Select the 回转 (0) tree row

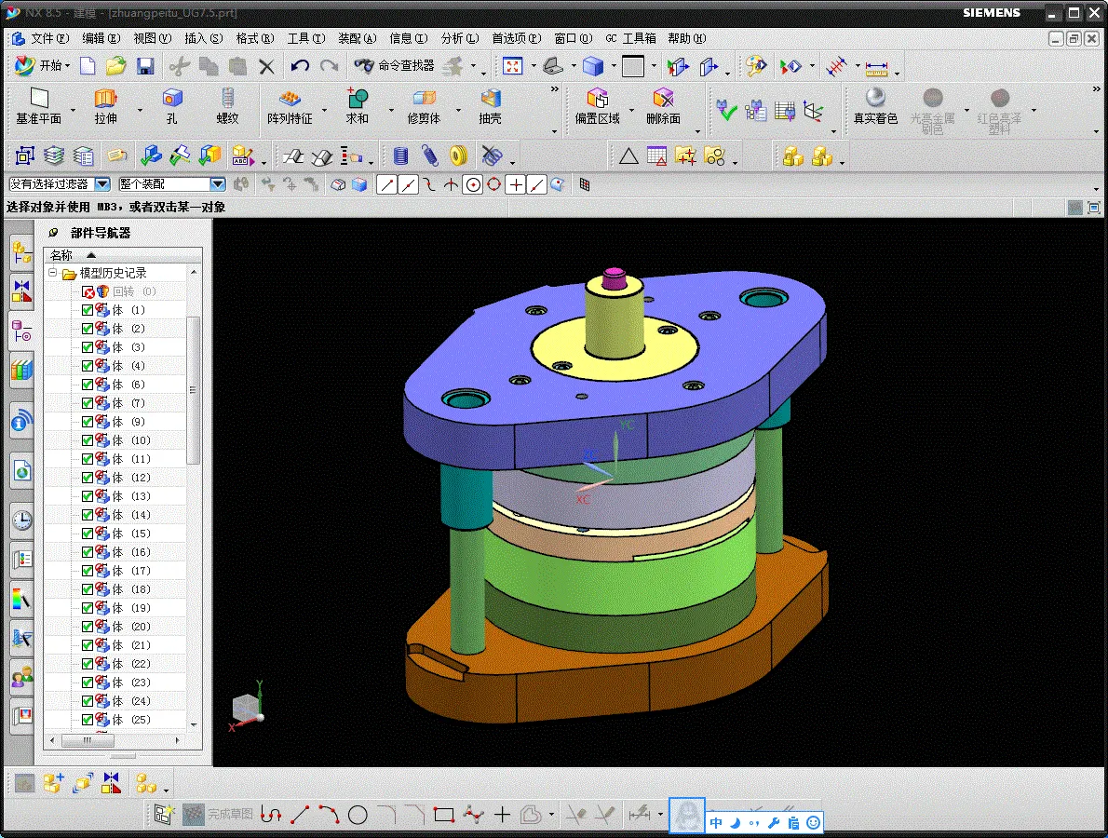(x=115, y=291)
